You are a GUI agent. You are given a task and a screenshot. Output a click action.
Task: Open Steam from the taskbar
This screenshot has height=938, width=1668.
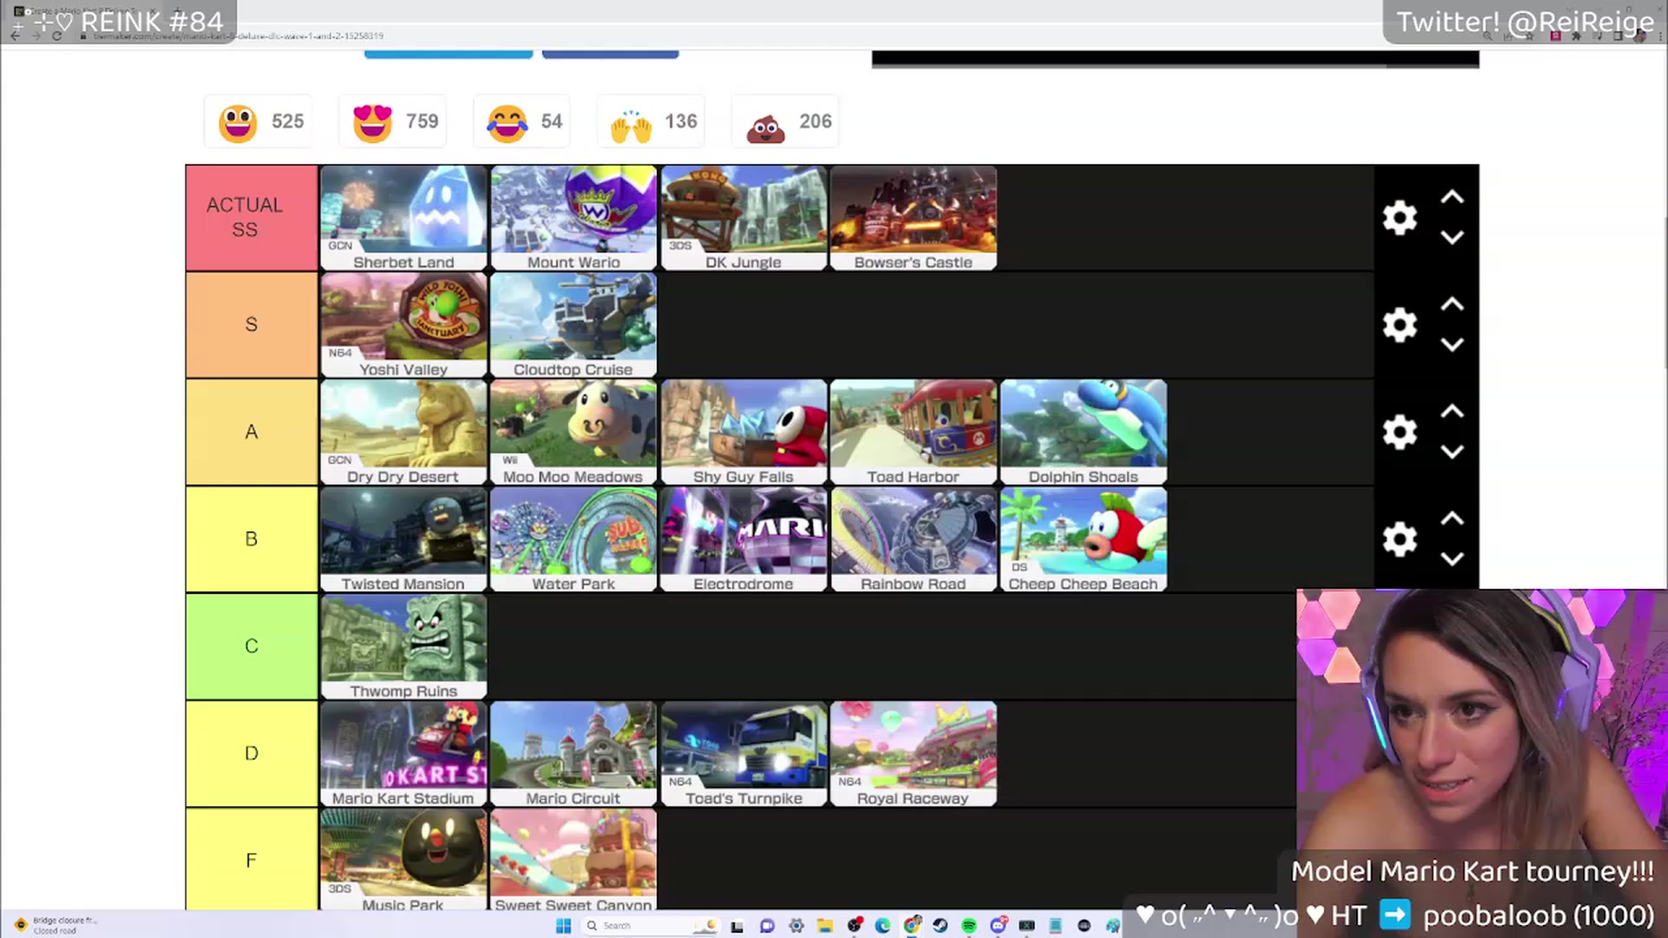coord(940,926)
